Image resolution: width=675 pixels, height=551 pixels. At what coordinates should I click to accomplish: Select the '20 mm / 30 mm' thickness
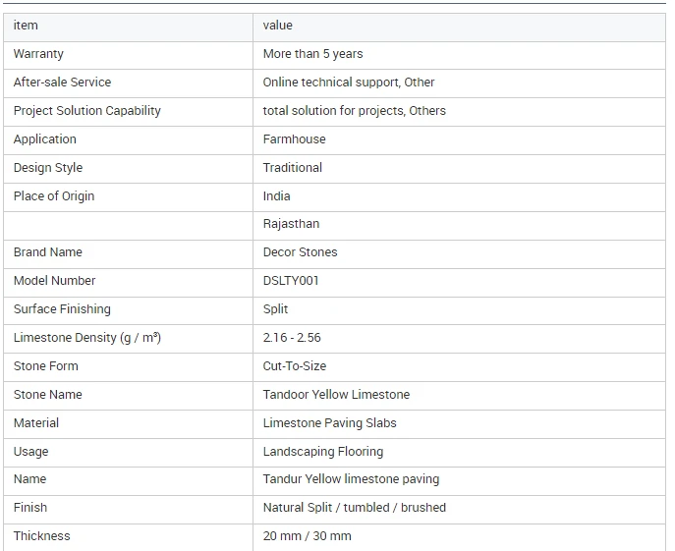coord(307,536)
